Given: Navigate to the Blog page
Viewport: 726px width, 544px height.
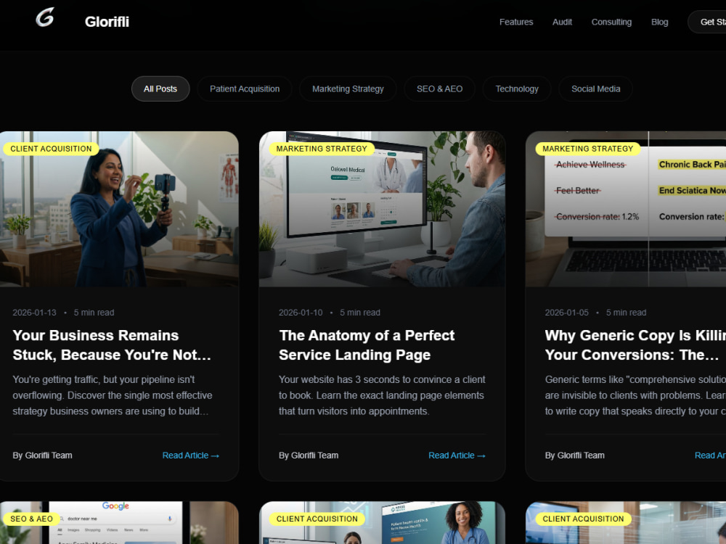Looking at the screenshot, I should [659, 22].
